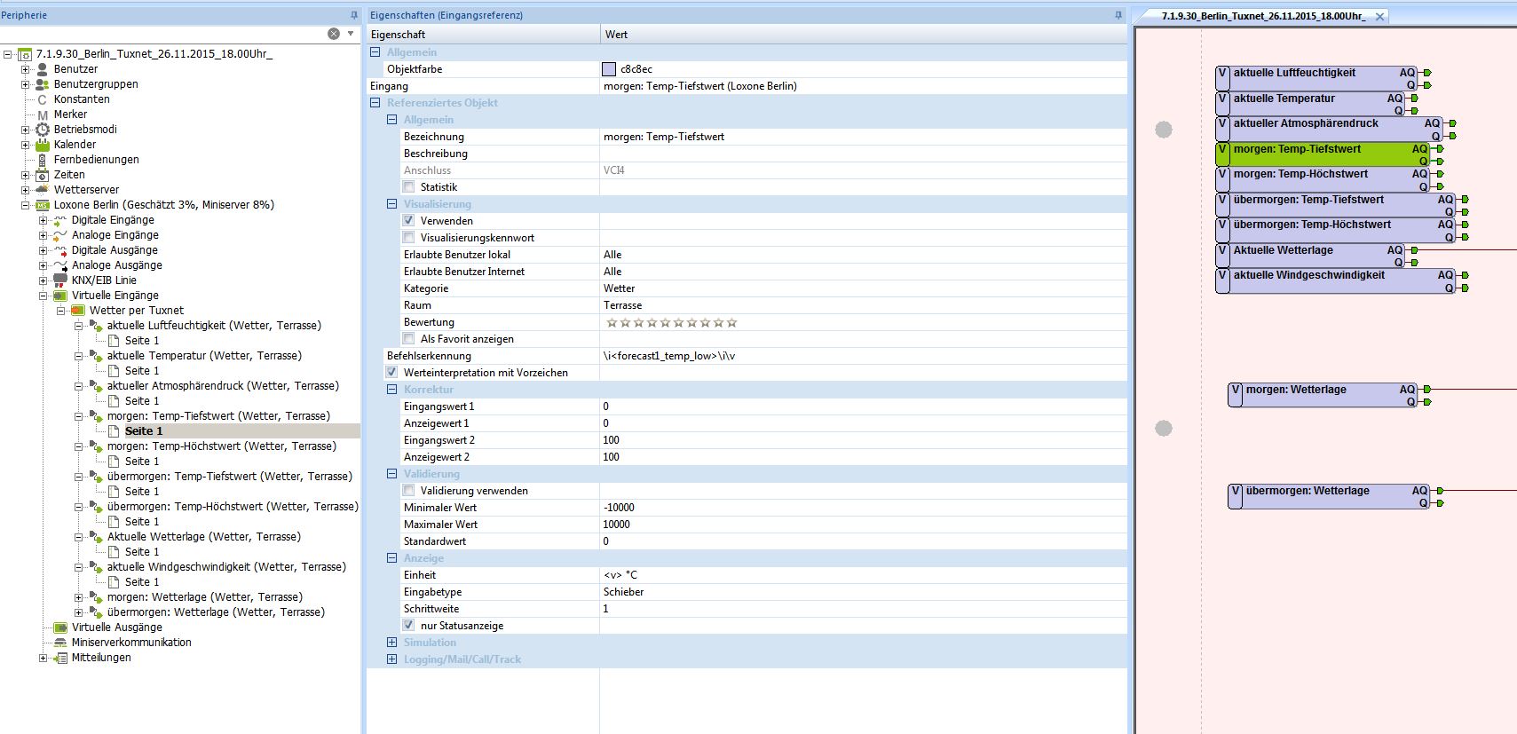Expand the Simulation section
This screenshot has width=1517, height=734.
[391, 643]
